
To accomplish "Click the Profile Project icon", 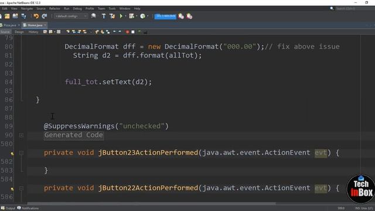I will click(143, 16).
